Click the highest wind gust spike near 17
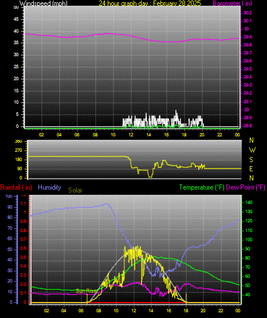267x318 pixels. click(x=176, y=113)
